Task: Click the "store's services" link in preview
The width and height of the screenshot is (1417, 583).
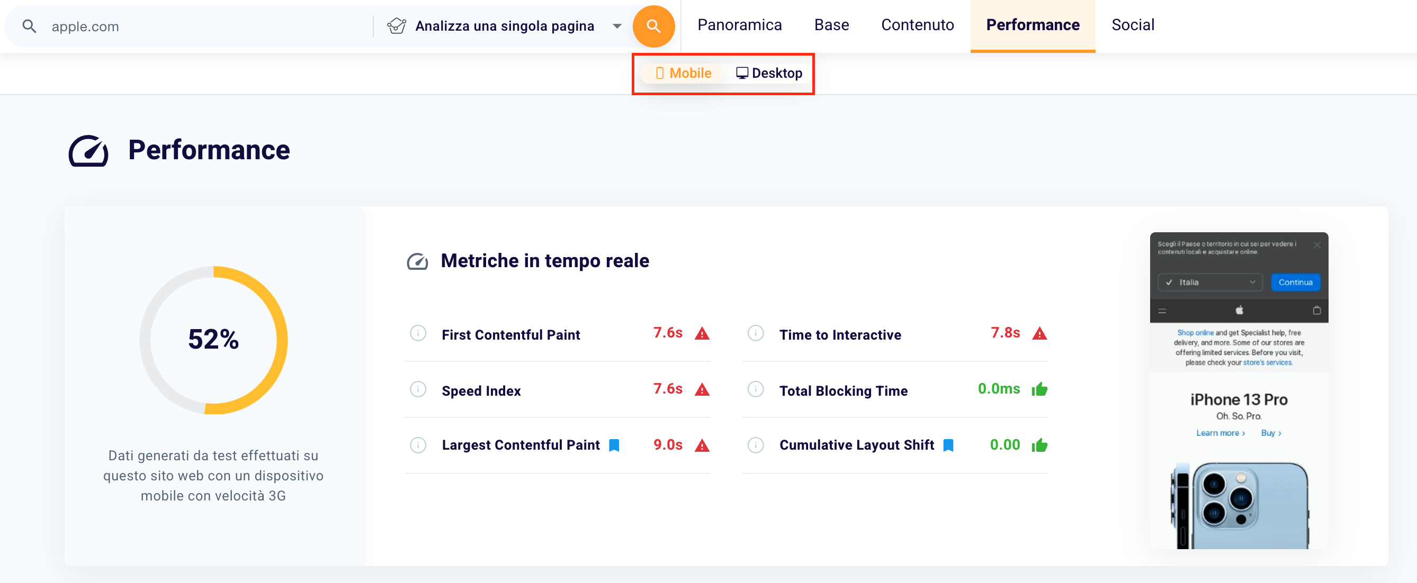Action: [x=1267, y=363]
